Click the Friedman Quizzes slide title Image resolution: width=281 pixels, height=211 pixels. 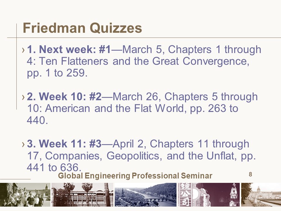click(83, 28)
